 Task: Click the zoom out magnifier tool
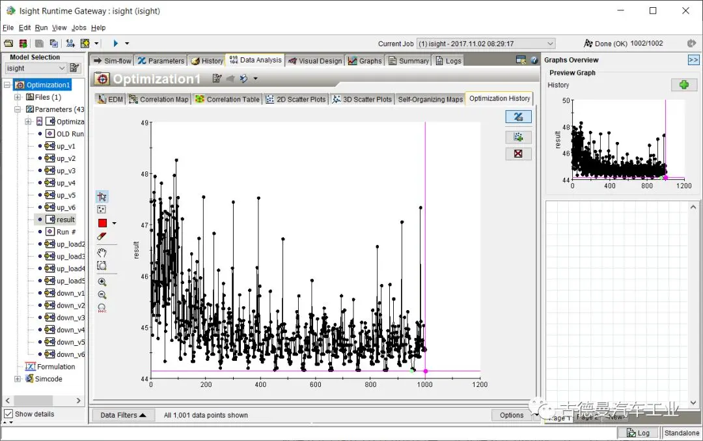pyautogui.click(x=102, y=294)
